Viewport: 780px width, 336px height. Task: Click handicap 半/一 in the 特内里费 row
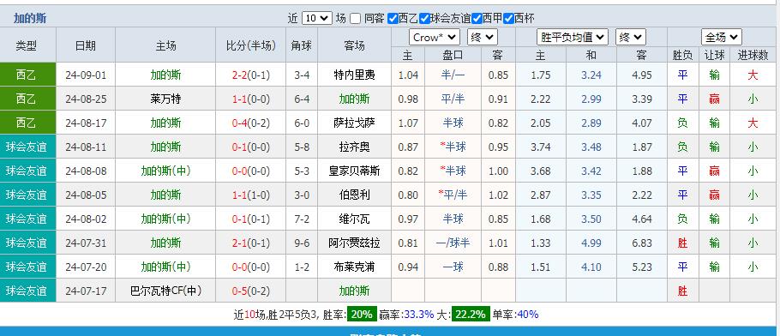tap(453, 75)
